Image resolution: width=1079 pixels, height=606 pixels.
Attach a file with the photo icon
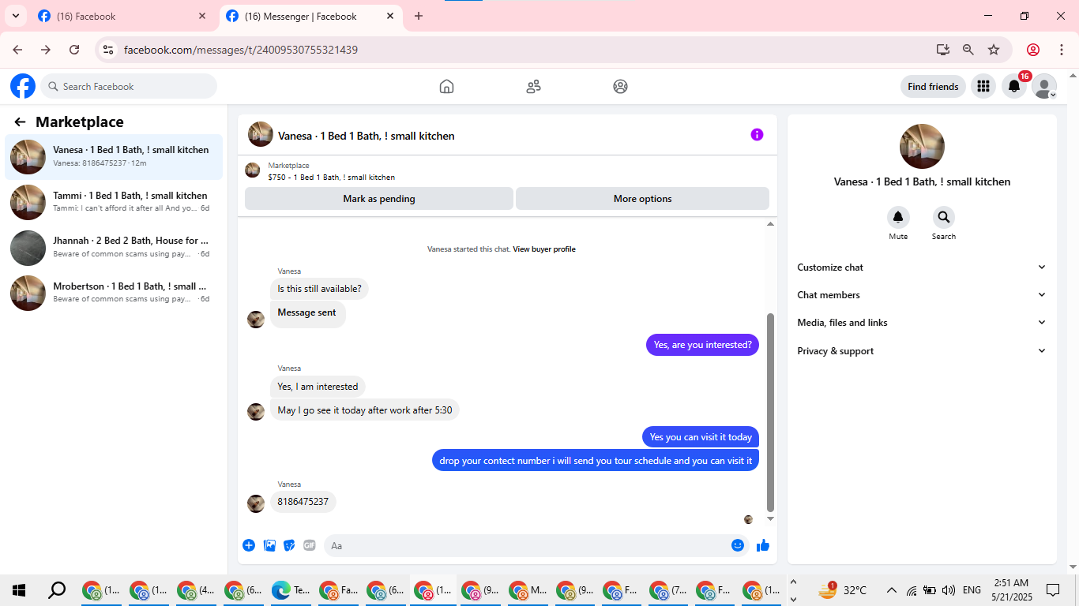269,545
